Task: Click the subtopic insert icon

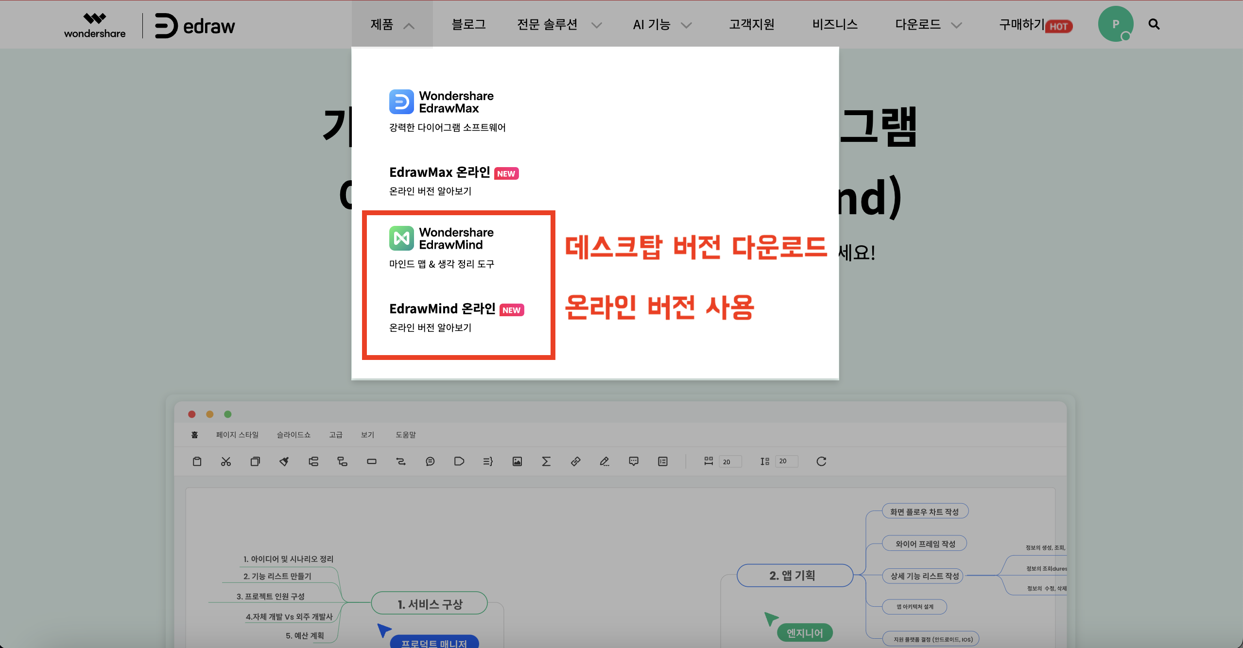Action: point(343,461)
